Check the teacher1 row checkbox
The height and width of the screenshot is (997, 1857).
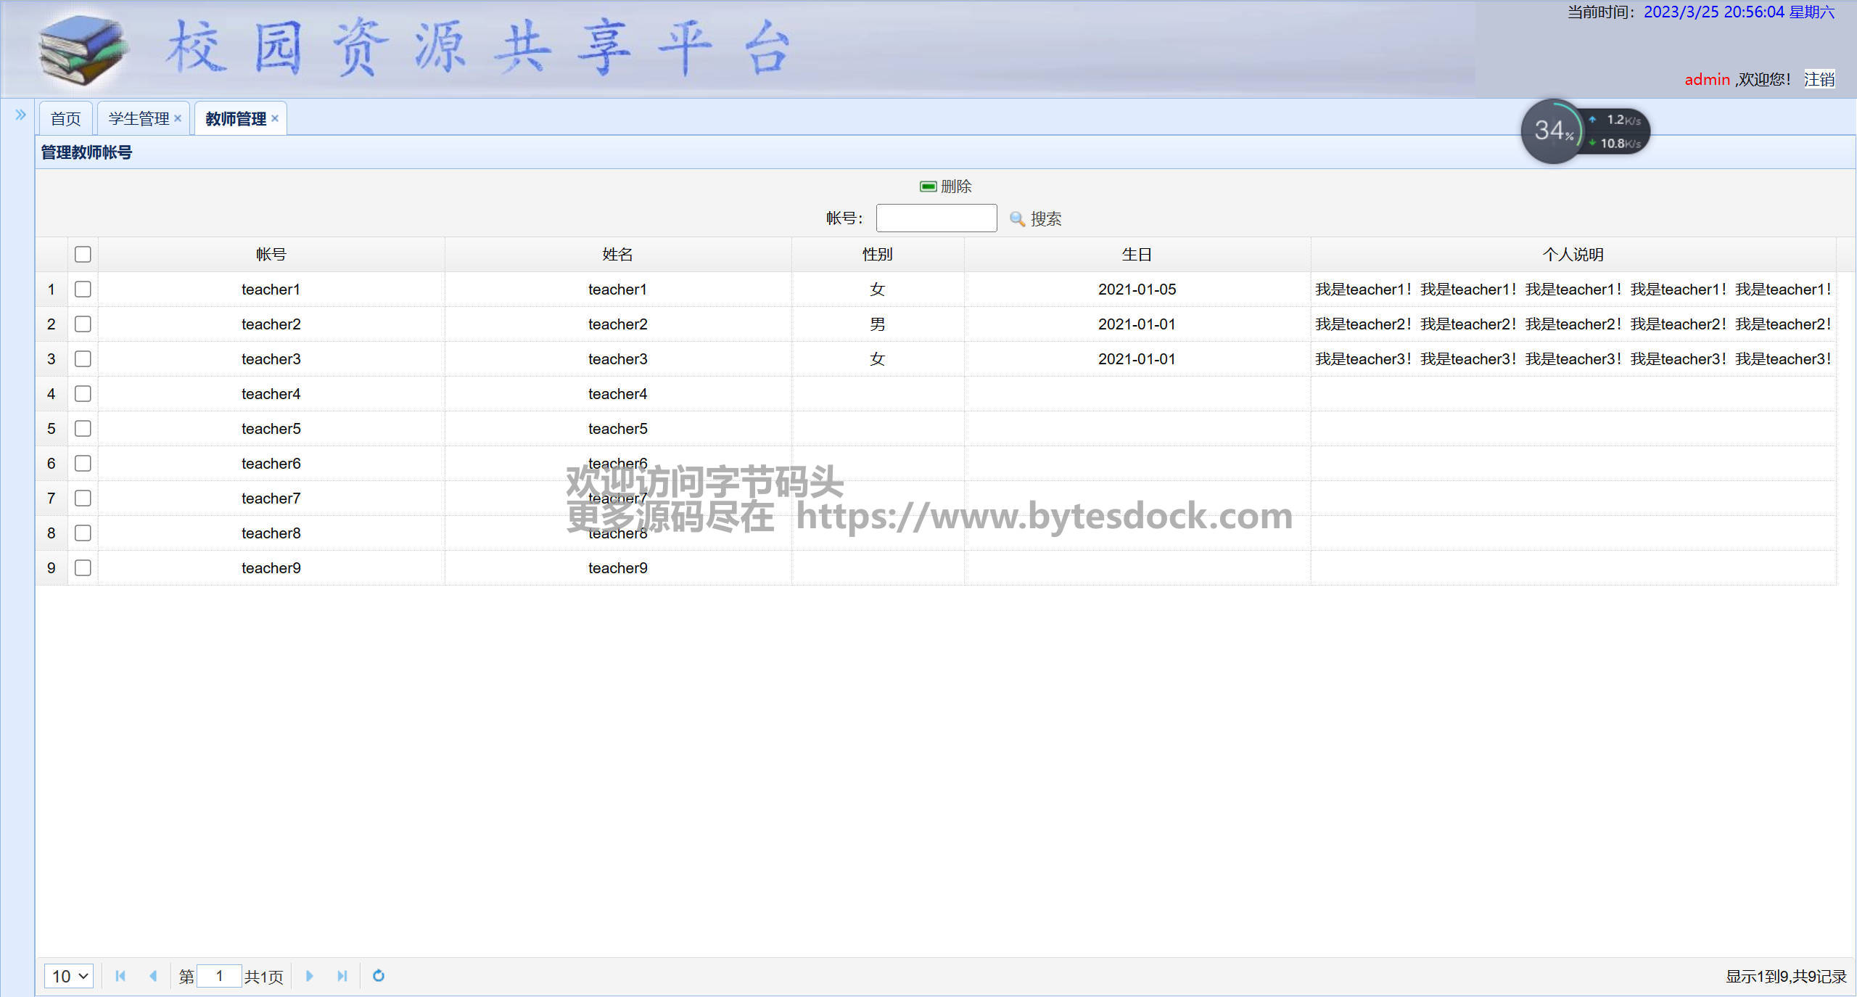pyautogui.click(x=83, y=290)
